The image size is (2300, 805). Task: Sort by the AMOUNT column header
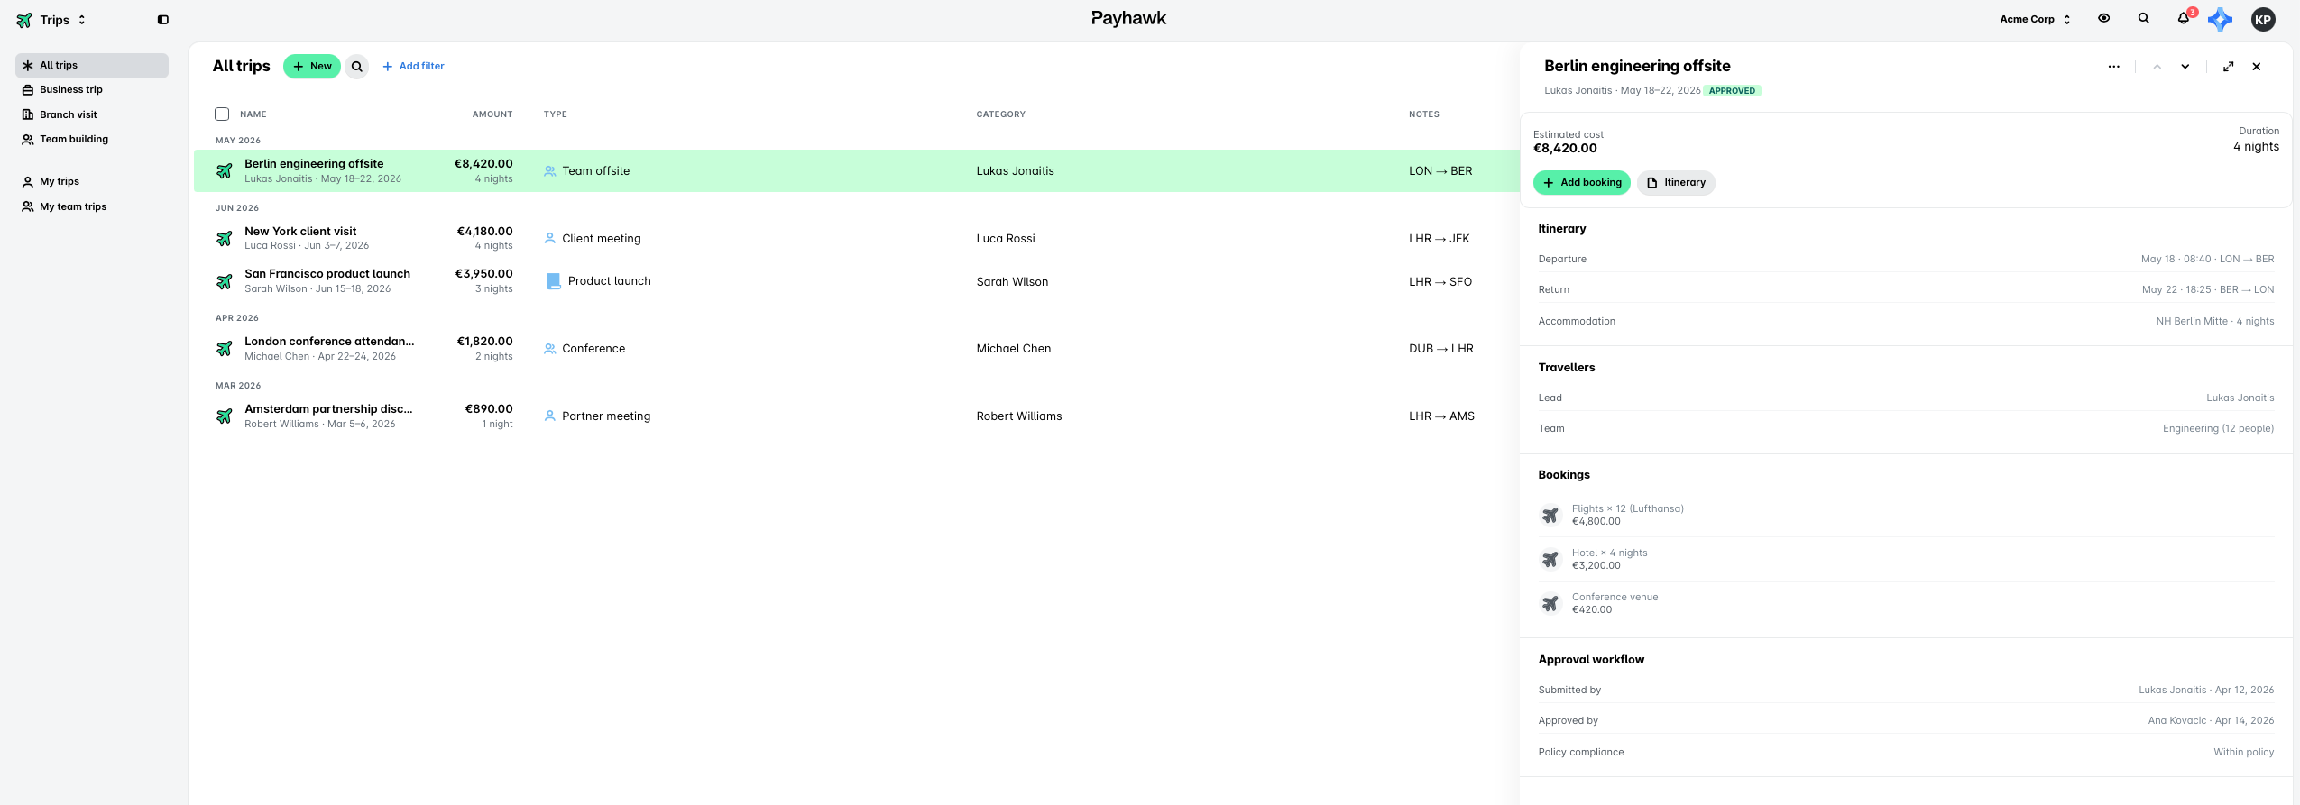[x=492, y=114]
